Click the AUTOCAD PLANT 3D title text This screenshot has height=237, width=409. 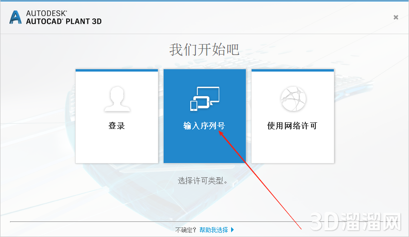point(64,21)
